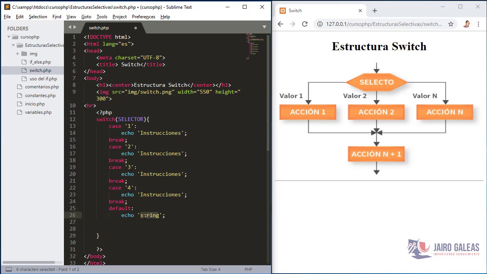This screenshot has width=487, height=274.
Task: Click '6 characters selected' status text
Action: click(35, 269)
